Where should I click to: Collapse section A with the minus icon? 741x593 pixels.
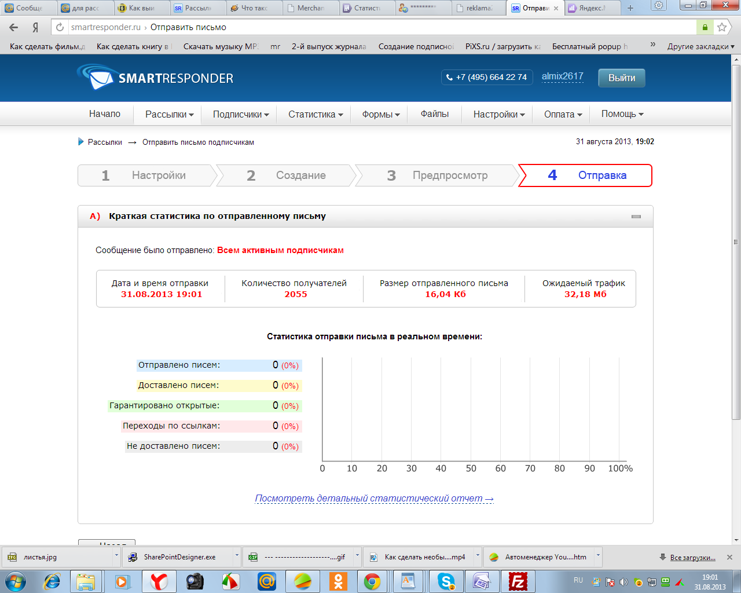pyautogui.click(x=636, y=217)
